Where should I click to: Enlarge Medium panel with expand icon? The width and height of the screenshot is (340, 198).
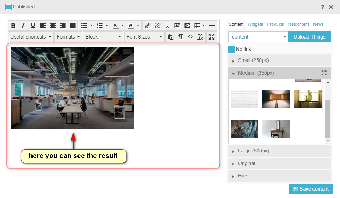(324, 73)
